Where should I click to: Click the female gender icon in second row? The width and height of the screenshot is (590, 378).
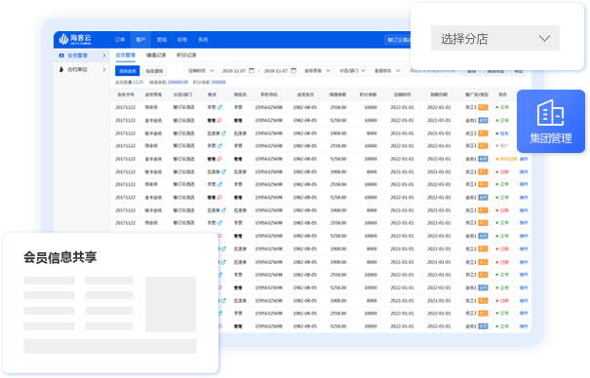click(x=219, y=120)
